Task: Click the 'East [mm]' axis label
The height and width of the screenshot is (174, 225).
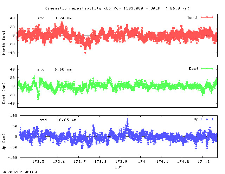Action: pos(4,93)
